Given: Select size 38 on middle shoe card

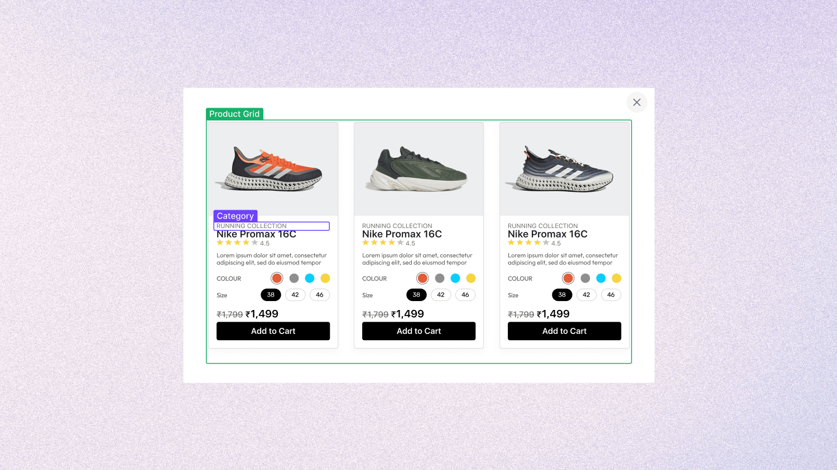Looking at the screenshot, I should tap(416, 295).
